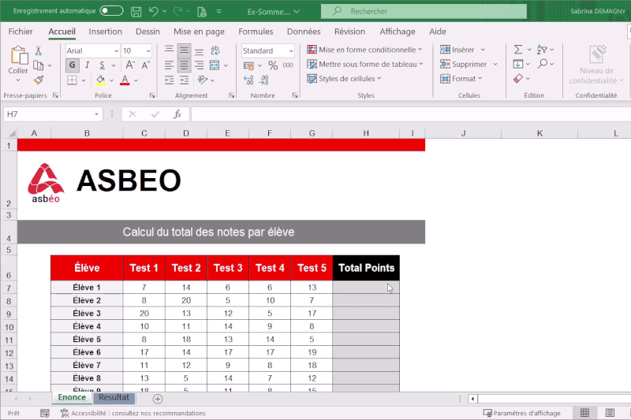Image resolution: width=631 pixels, height=420 pixels.
Task: Click the Increase font size icon
Action: [x=129, y=65]
